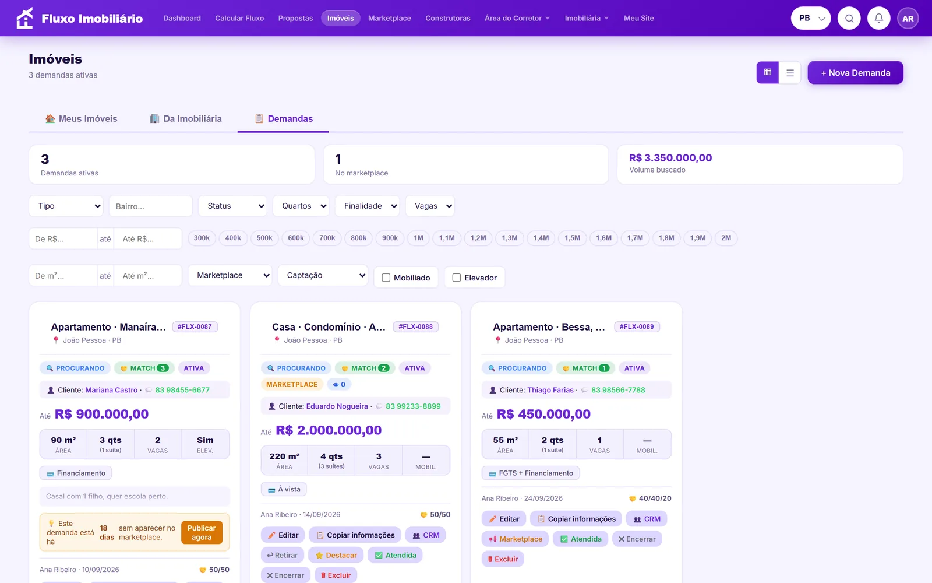This screenshot has width=932, height=583.
Task: Open the Tipo dropdown filter
Action: (x=66, y=206)
